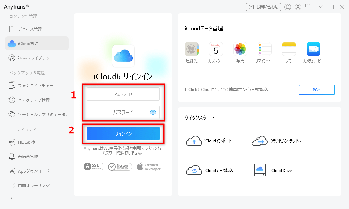Click the サインイン button
The height and width of the screenshot is (209, 349).
click(123, 133)
